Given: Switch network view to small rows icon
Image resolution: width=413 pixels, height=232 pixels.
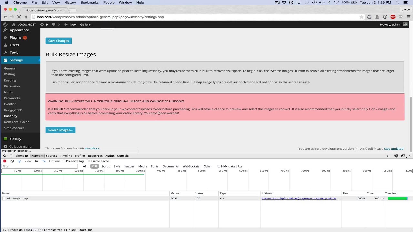Looking at the screenshot, I should point(44,161).
